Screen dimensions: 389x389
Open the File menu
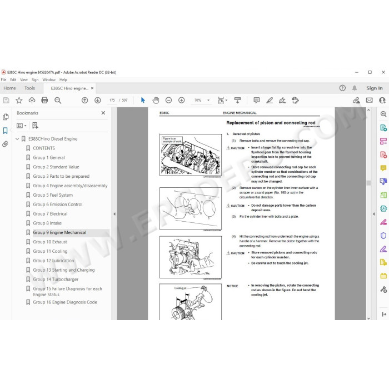click(4, 79)
